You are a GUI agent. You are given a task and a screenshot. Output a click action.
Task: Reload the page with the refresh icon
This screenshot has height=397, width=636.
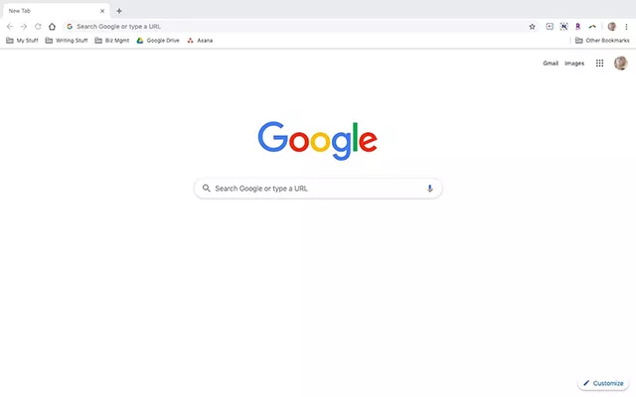(x=38, y=27)
